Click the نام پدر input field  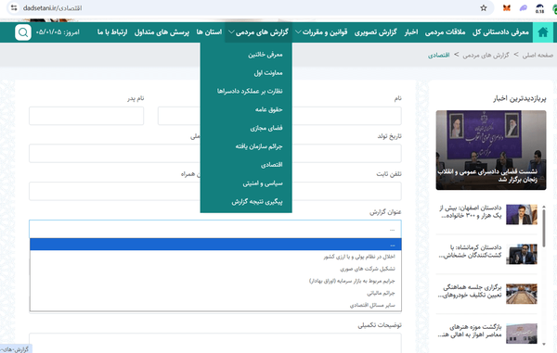86,116
